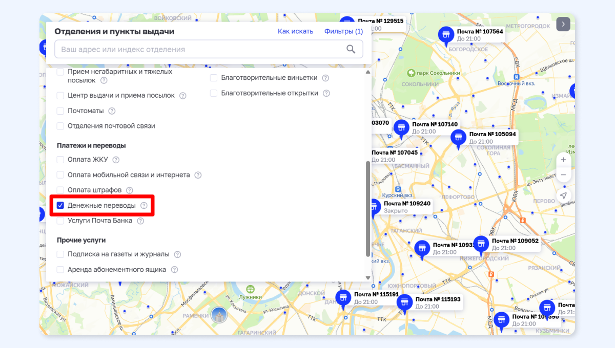Tick the Оплата штрафов checkbox
This screenshot has width=615, height=348.
pos(60,190)
